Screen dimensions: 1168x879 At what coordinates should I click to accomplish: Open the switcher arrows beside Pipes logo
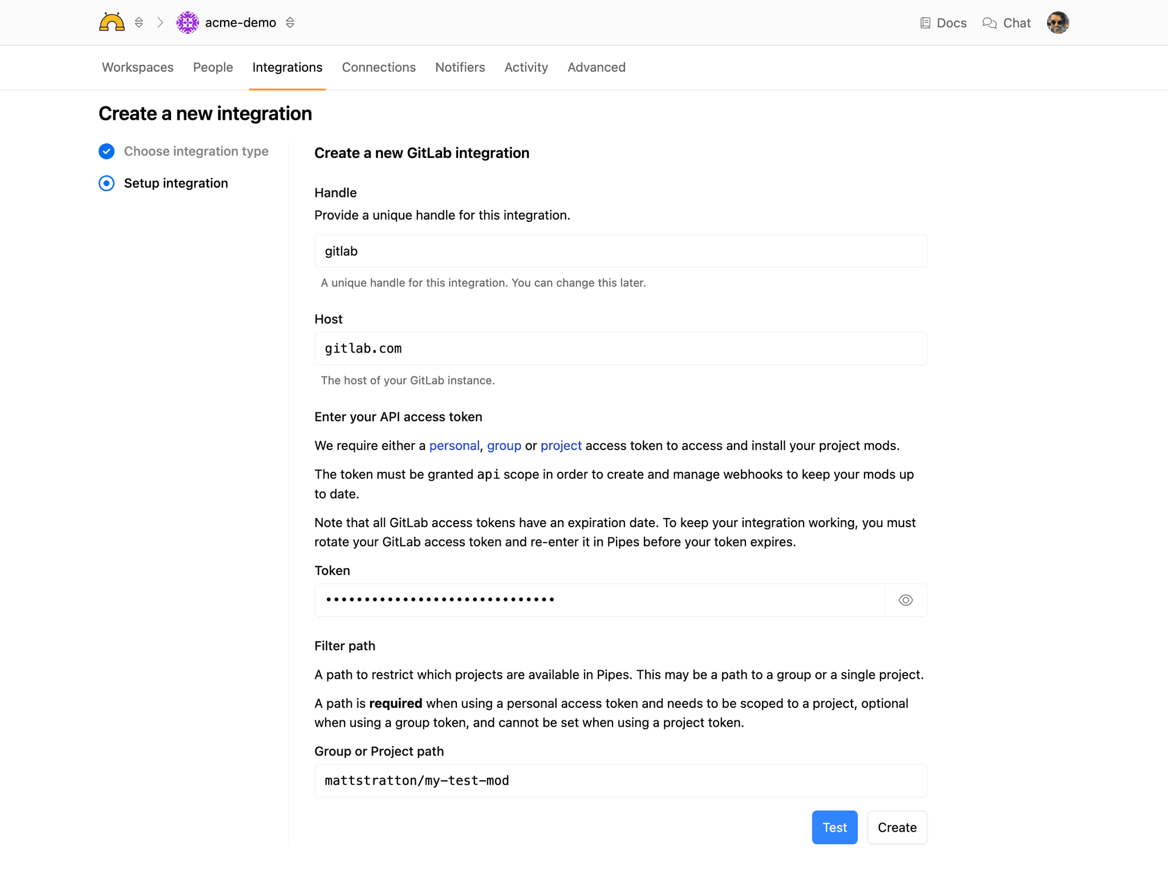point(139,22)
